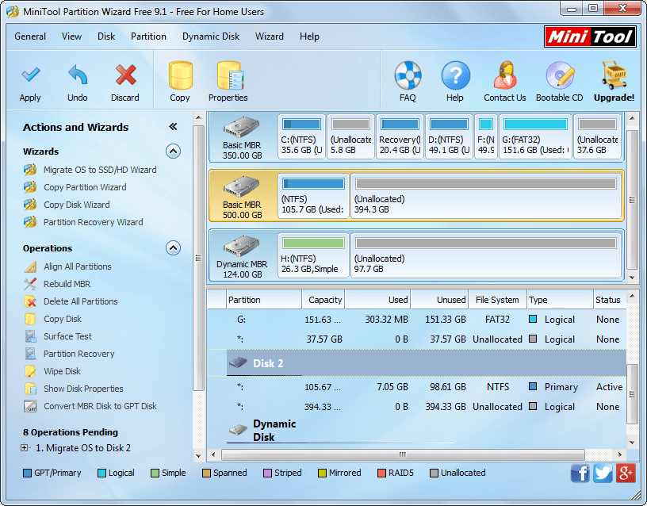This screenshot has height=506, width=647.
Task: Open the Wizard menu
Action: click(270, 36)
